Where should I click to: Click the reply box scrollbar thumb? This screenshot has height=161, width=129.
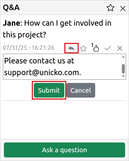pyautogui.click(x=123, y=69)
